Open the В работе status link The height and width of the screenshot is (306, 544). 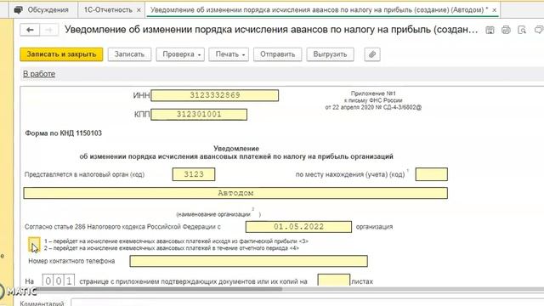coord(39,74)
